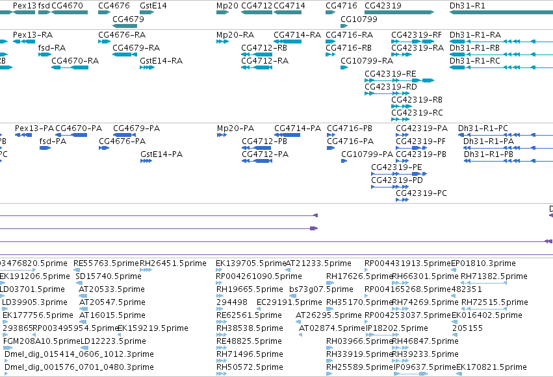Click the bs73g07.5prime EST label
Screen dimensions: 553x377
321,289
